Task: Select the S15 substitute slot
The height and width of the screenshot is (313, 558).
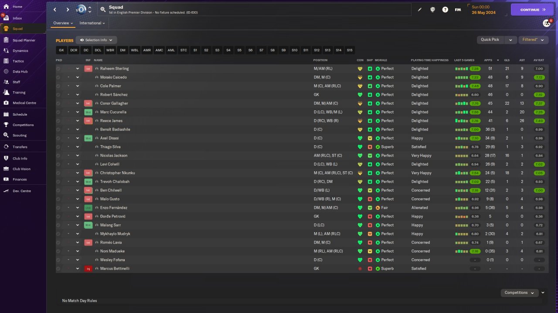Action: coord(350,50)
